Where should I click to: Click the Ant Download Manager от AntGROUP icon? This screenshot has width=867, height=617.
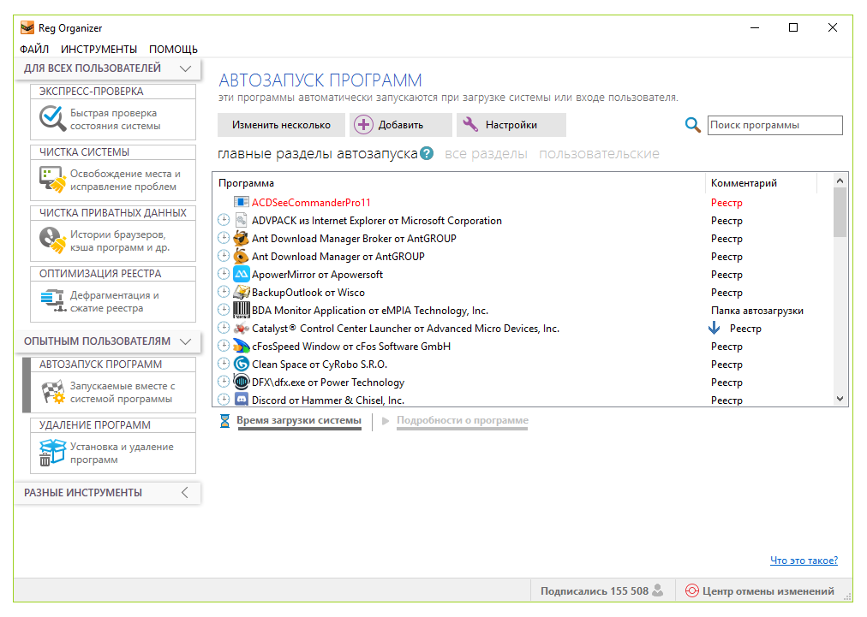tap(241, 257)
